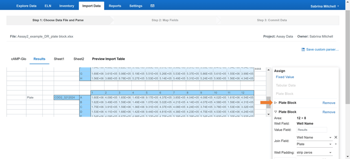
Task: Select the CDD2_3212024 plate cell
Action: tap(66, 97)
